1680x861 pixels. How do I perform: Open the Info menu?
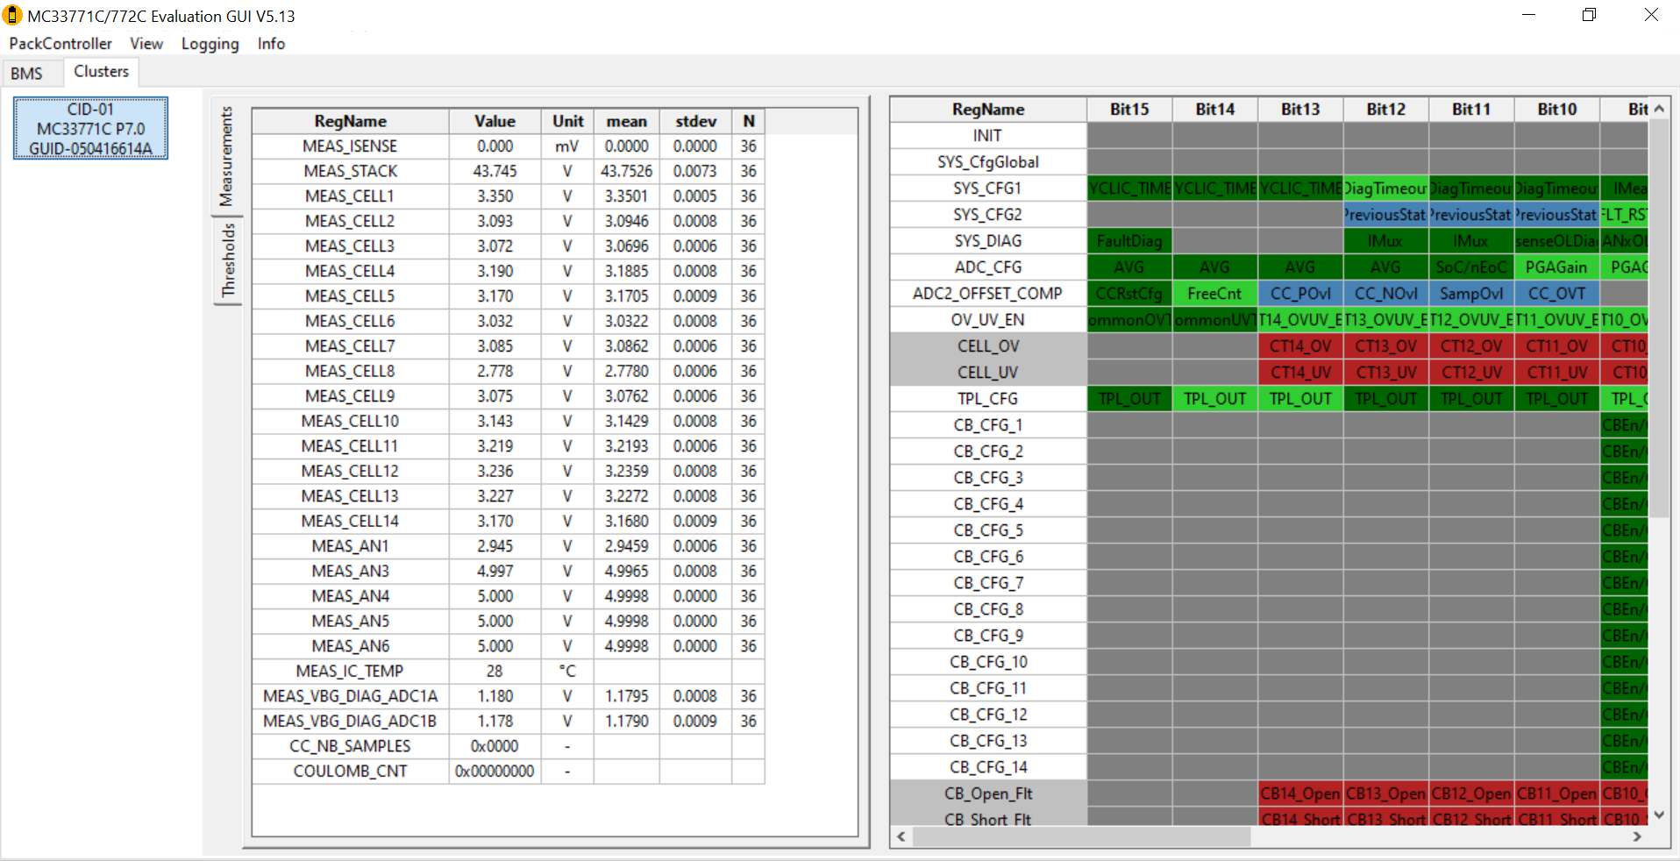point(271,44)
